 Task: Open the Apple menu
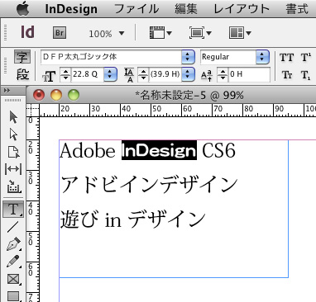pos(23,8)
